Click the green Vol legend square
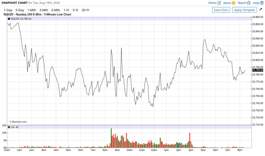 tap(9, 127)
